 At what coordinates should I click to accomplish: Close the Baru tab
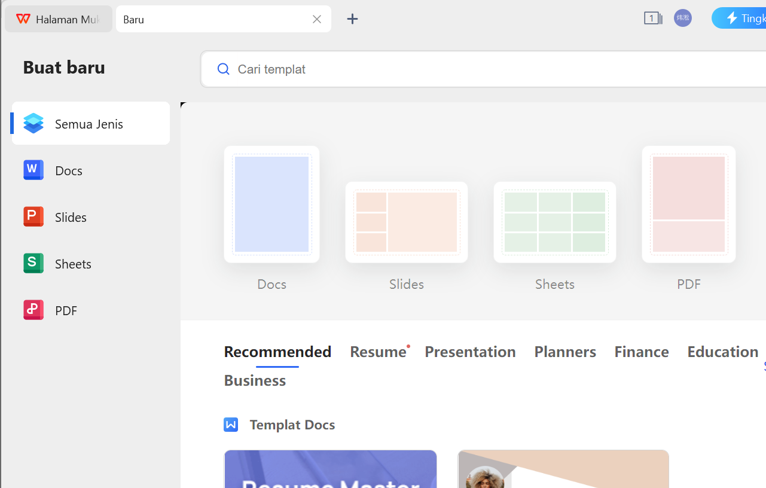317,19
